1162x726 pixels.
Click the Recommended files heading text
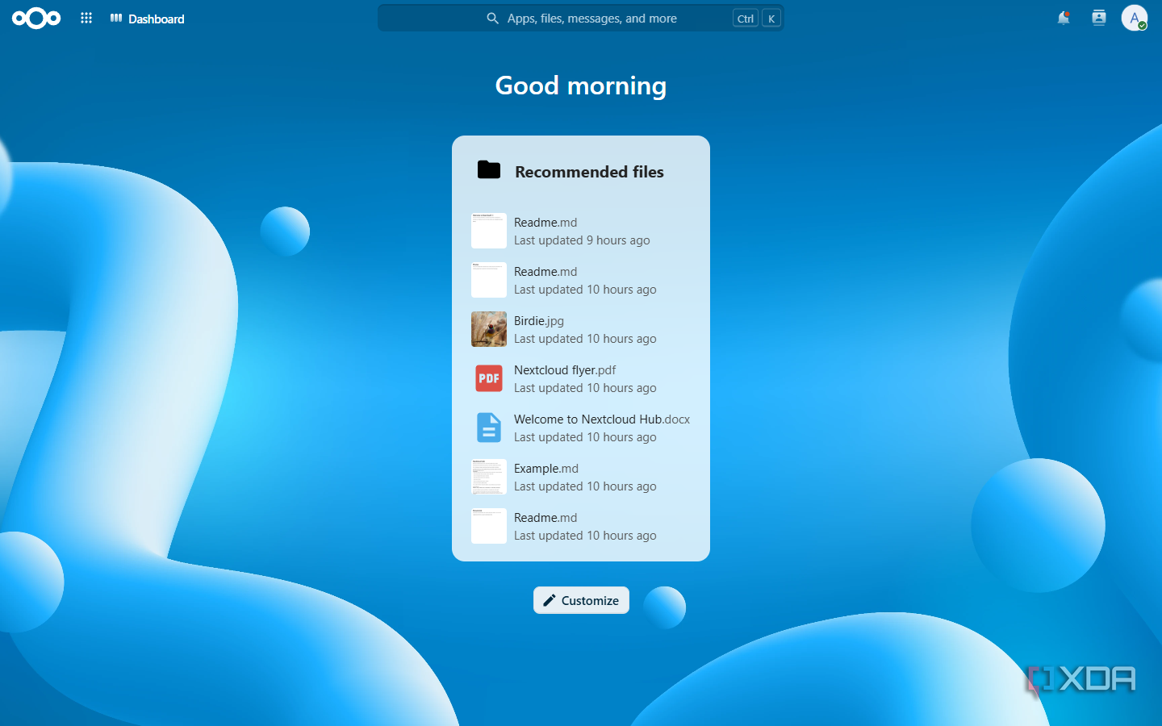589,172
